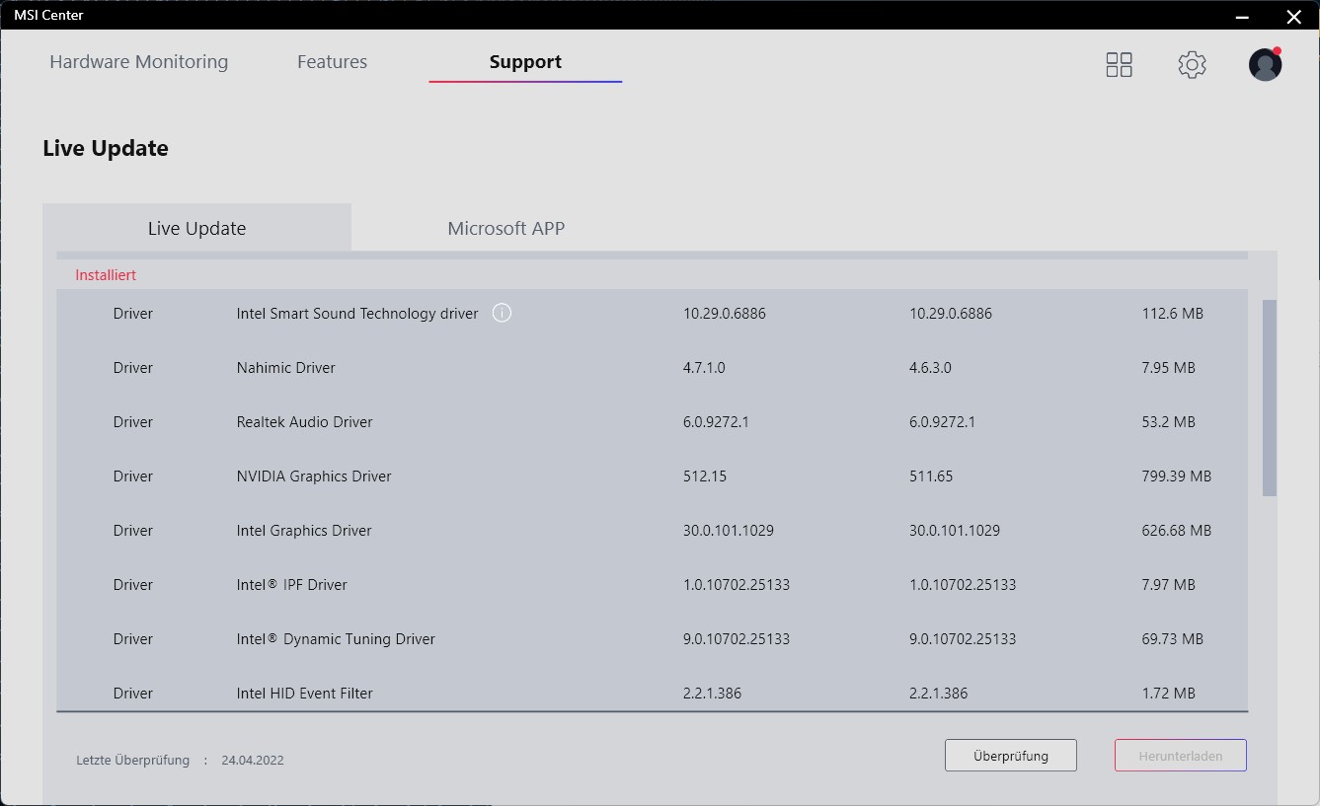
Task: Open MSI Center settings gear
Action: (x=1192, y=65)
